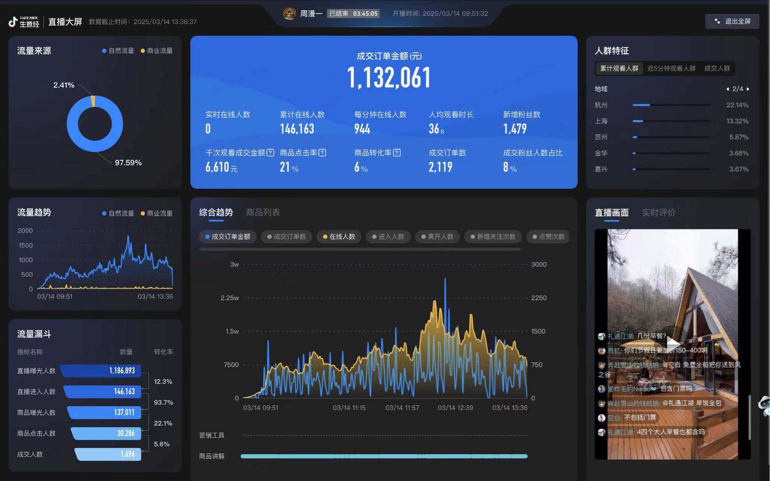Select 成交人群 audience segment
This screenshot has width=770, height=481.
tap(717, 68)
